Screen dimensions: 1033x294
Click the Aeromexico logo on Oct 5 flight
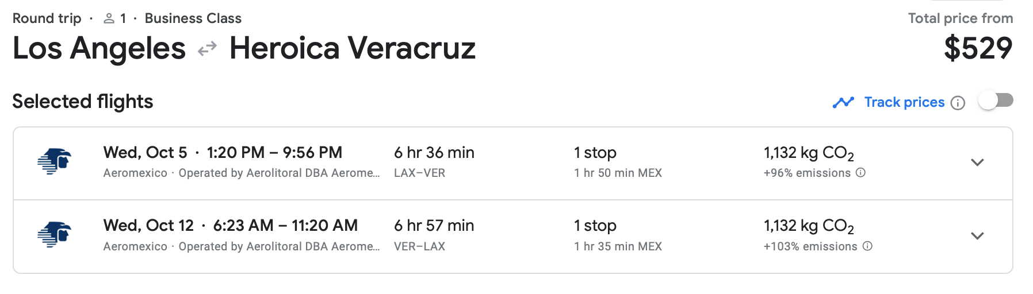click(54, 161)
